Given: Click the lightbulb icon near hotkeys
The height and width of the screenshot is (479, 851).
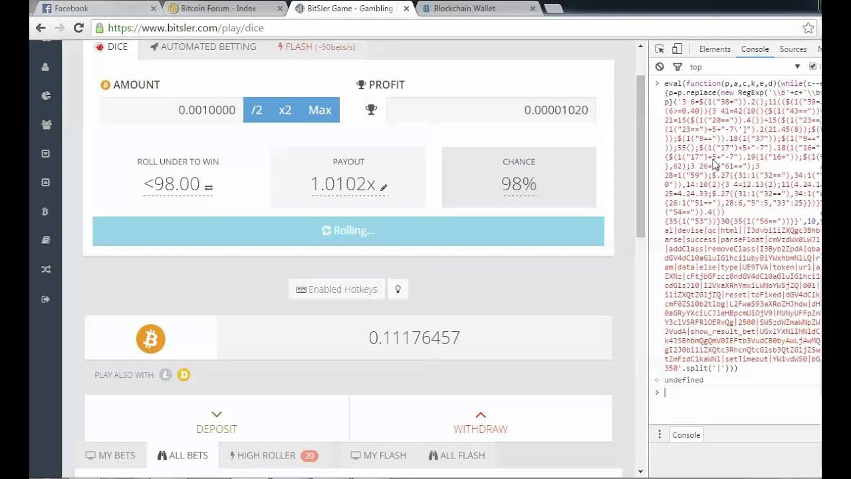Looking at the screenshot, I should [398, 289].
